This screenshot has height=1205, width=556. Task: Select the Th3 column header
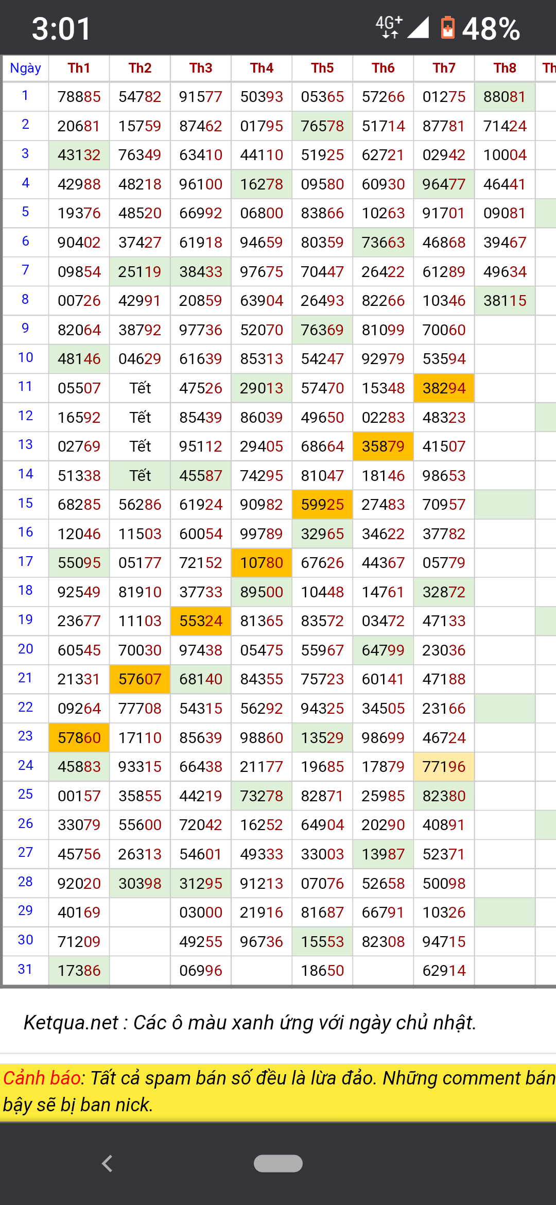coord(201,68)
